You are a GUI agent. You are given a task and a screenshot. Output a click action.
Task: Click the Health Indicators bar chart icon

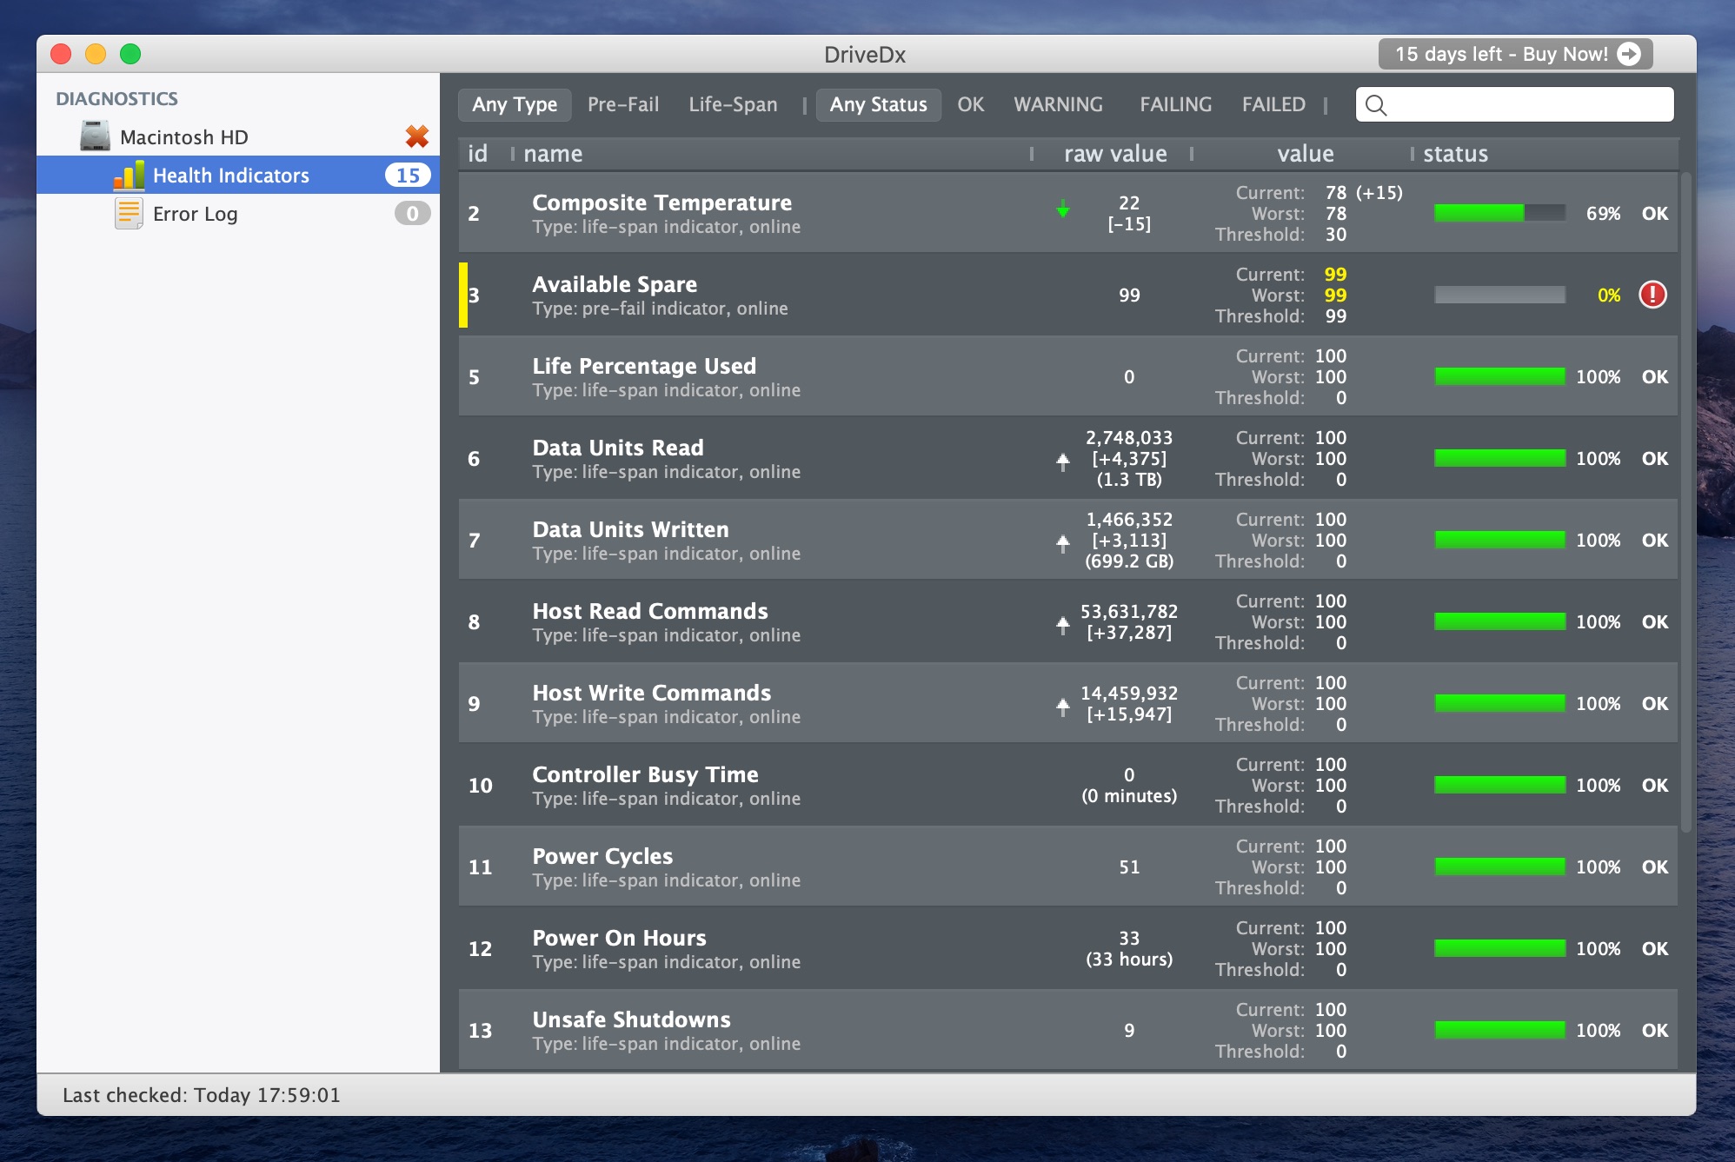click(129, 176)
